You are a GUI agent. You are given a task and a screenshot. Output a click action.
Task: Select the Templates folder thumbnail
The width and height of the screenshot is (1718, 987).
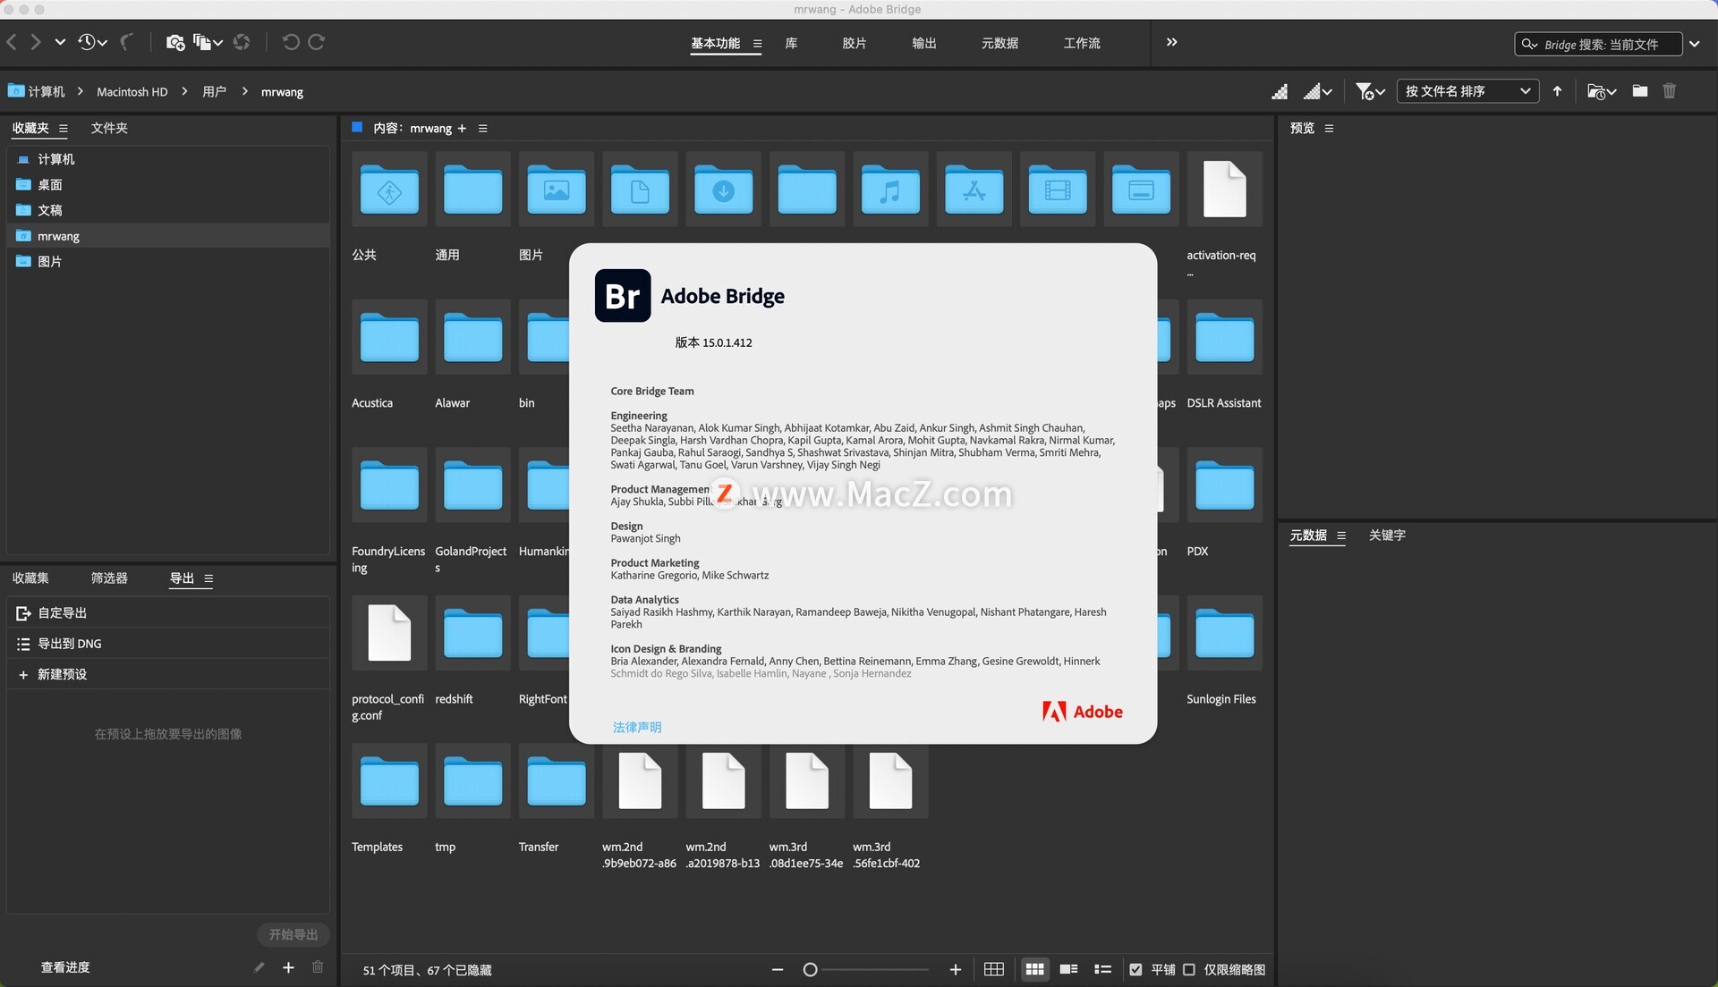coord(389,780)
